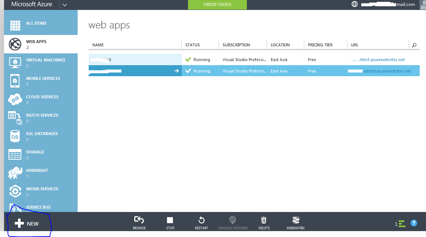Sort by the Location column header
Screen dimensions: 426x237
click(x=280, y=45)
